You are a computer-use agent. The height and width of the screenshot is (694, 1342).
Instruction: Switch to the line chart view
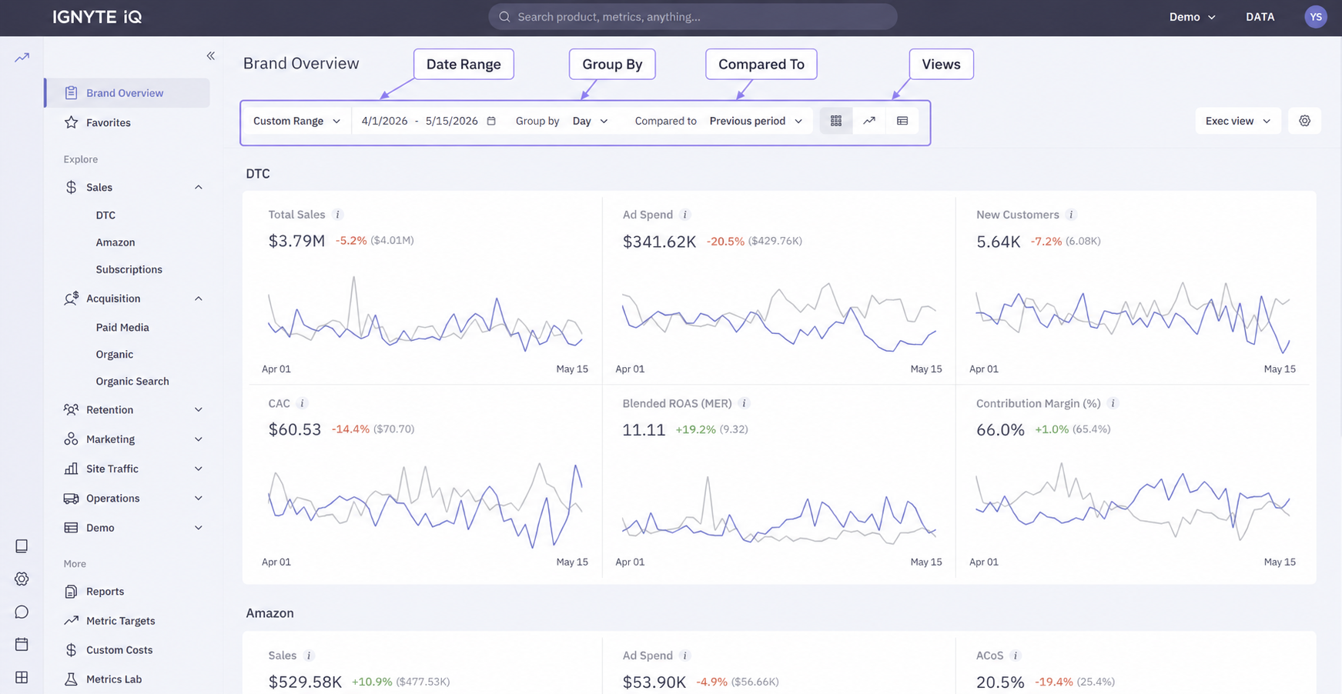(x=869, y=121)
